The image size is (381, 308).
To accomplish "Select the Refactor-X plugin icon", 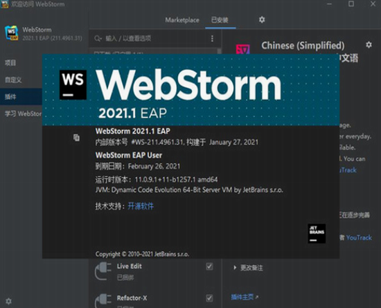I will [x=103, y=300].
